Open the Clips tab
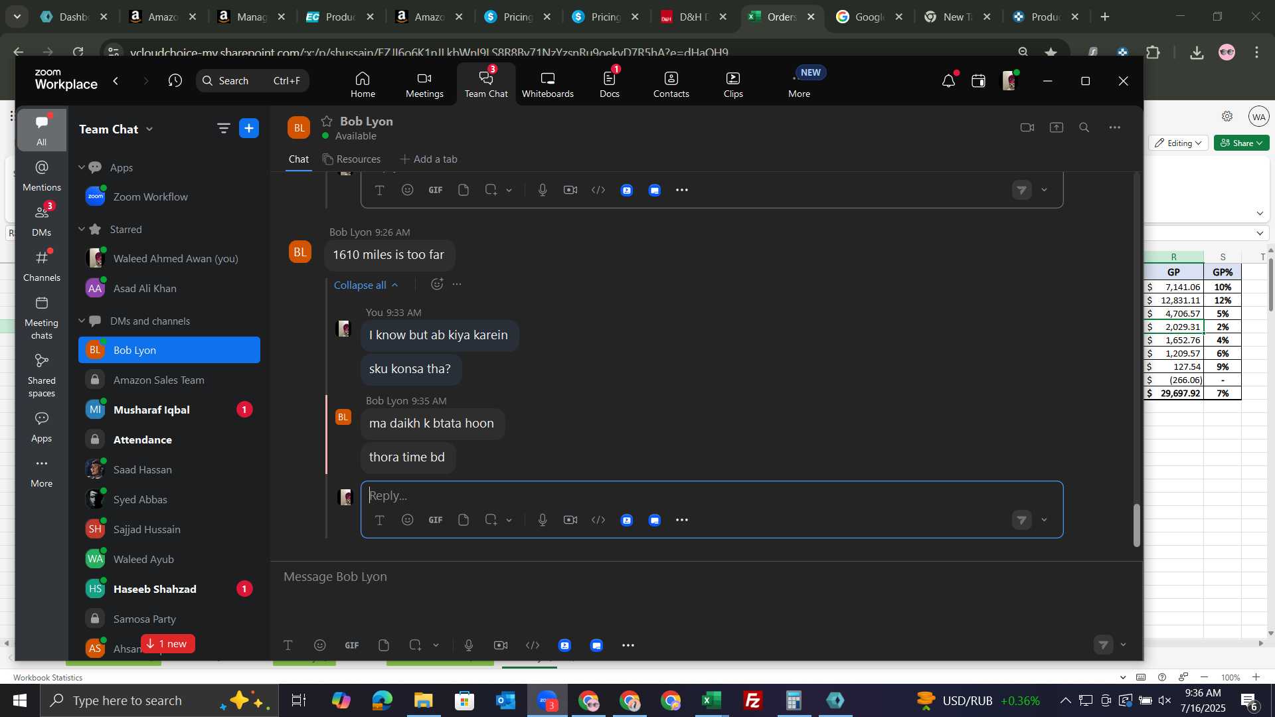The height and width of the screenshot is (717, 1275). coord(733,85)
